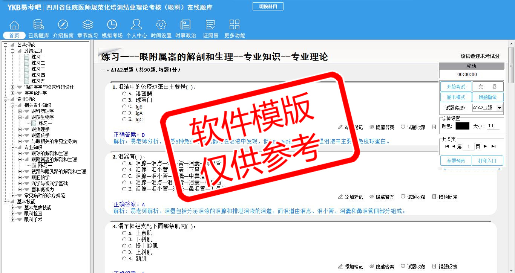Expand the 眼科药理学 tree node

tap(20, 111)
